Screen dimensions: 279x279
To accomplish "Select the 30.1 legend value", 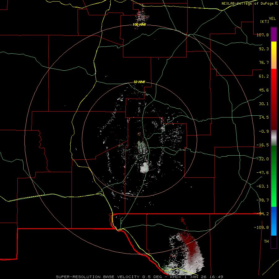I will pos(264,104).
